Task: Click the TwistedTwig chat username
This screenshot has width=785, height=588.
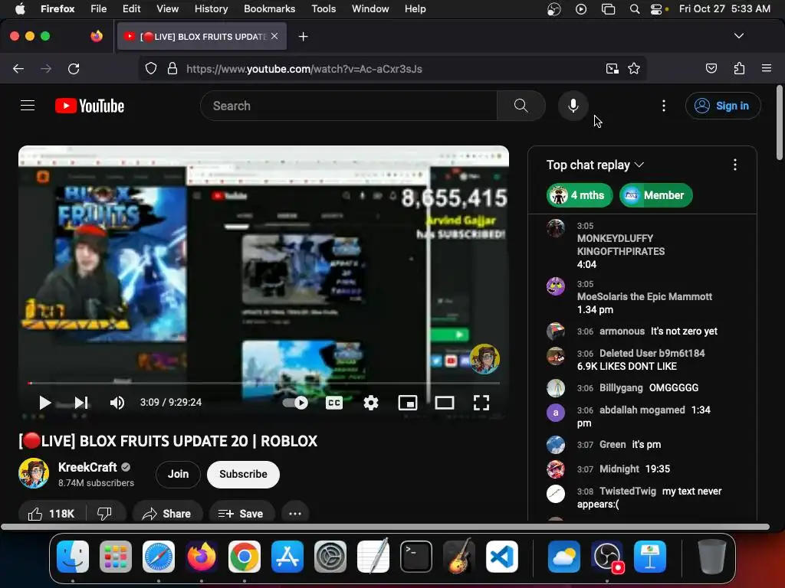Action: (x=628, y=491)
